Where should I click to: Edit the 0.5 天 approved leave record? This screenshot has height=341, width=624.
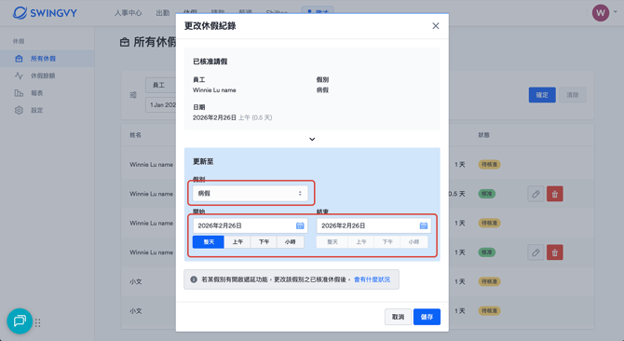[536, 194]
